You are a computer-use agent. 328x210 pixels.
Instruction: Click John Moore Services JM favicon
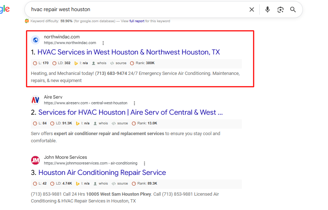tap(36, 160)
